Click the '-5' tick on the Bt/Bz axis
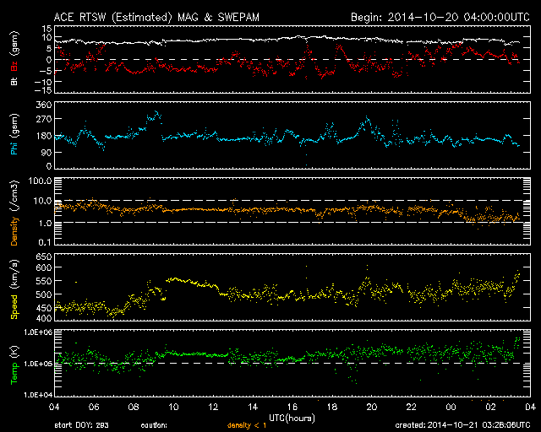 (x=46, y=71)
